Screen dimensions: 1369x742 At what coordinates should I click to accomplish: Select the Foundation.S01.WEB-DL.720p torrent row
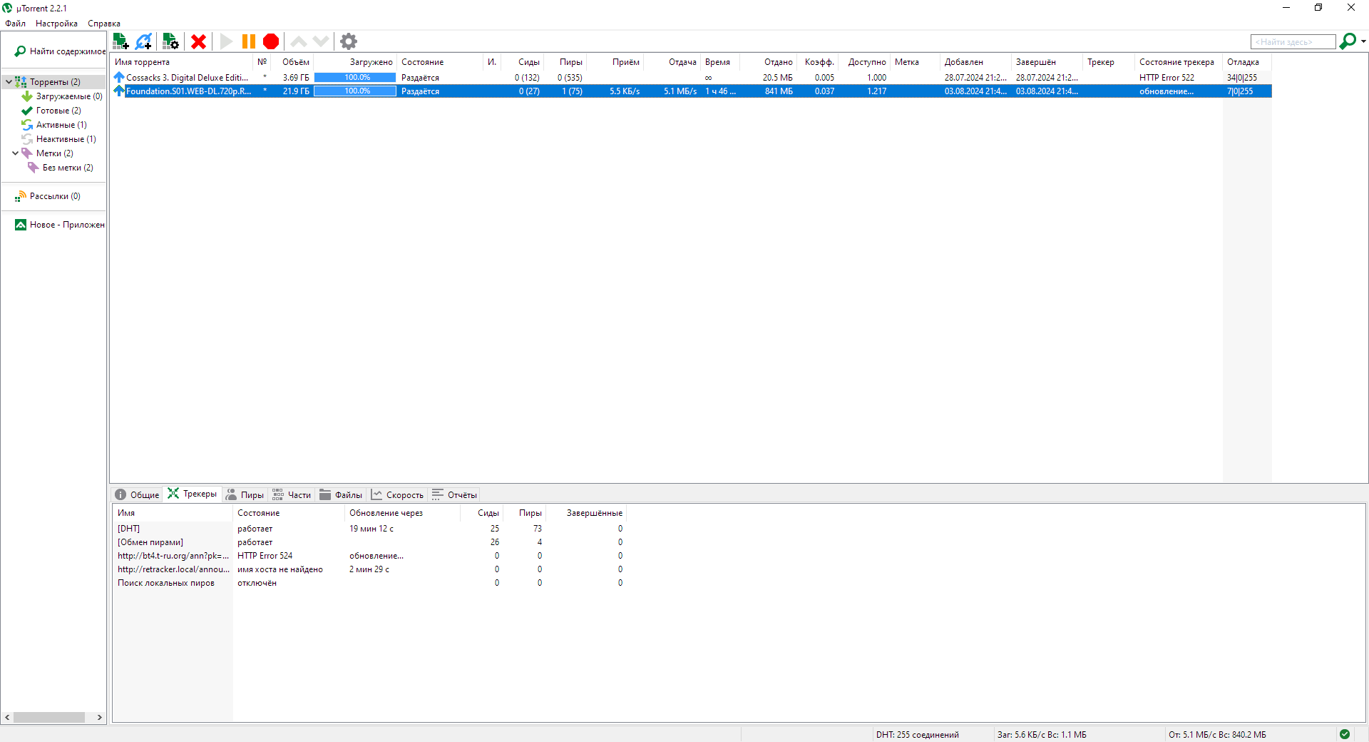[692, 91]
